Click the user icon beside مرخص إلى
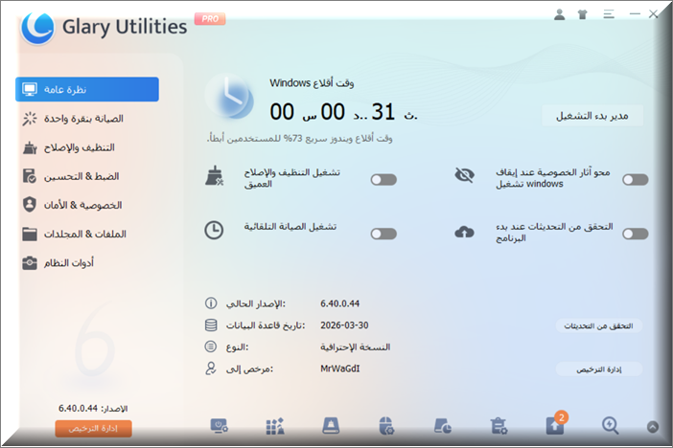Screen dimensions: 673x448 pyautogui.click(x=210, y=369)
